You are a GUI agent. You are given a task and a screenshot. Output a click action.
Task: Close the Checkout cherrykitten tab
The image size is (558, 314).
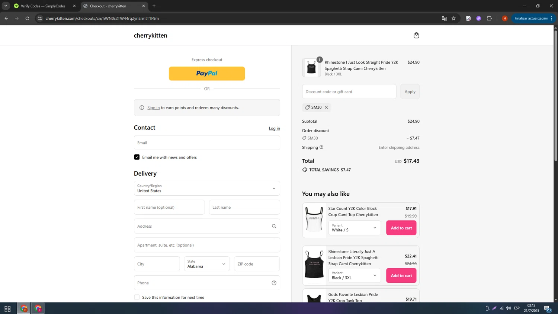pos(144,6)
